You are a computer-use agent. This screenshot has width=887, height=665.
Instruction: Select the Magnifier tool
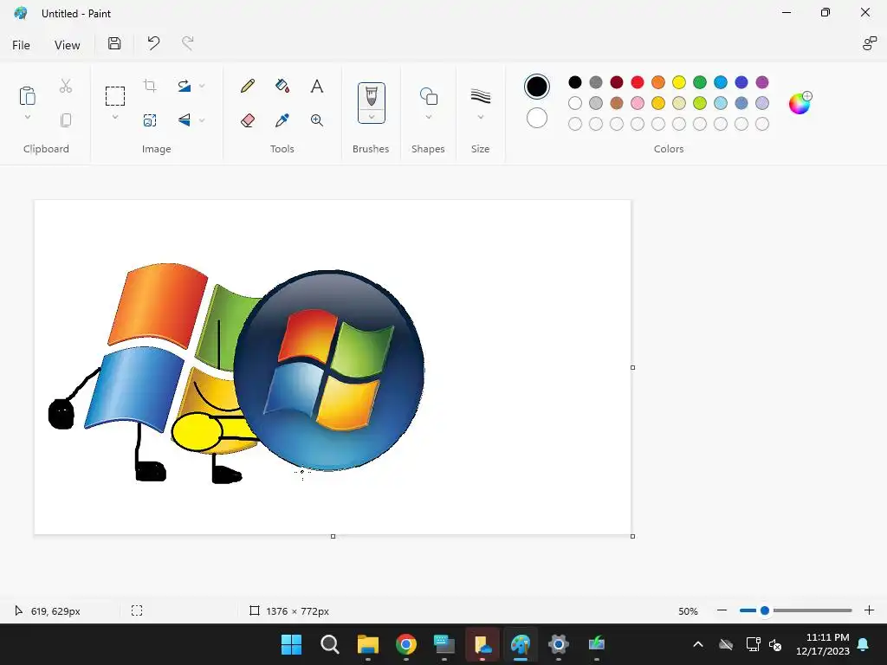click(x=317, y=119)
